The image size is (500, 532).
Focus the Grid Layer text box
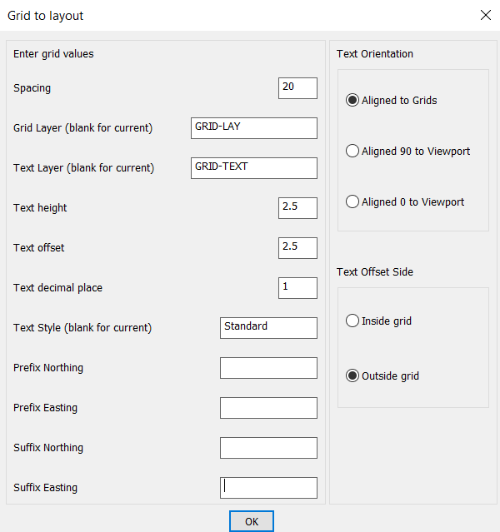tap(253, 128)
